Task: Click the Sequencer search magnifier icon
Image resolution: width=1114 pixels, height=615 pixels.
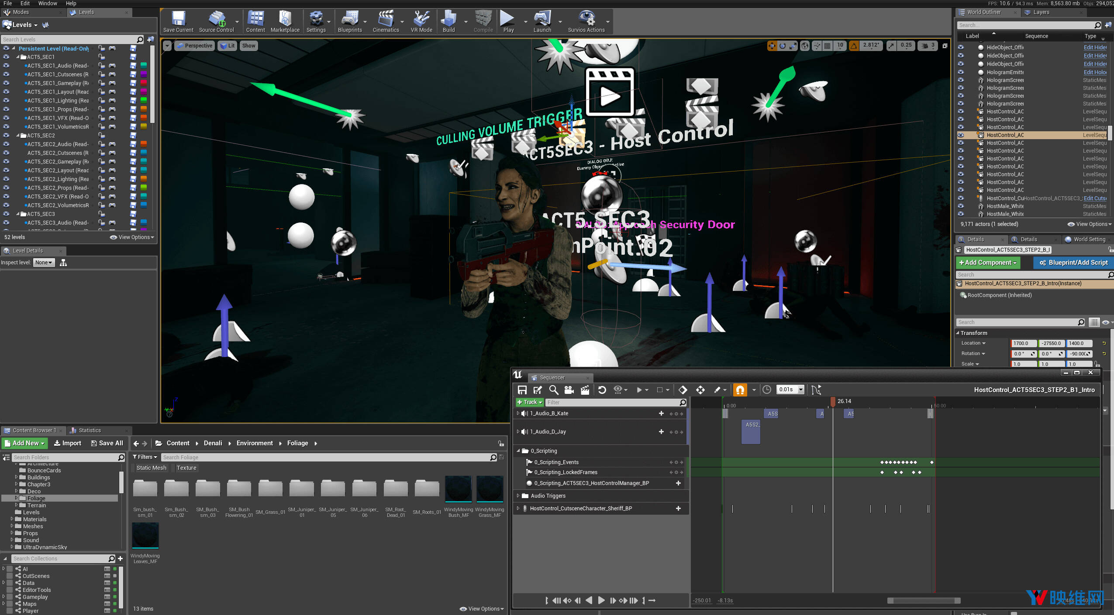Action: (553, 390)
